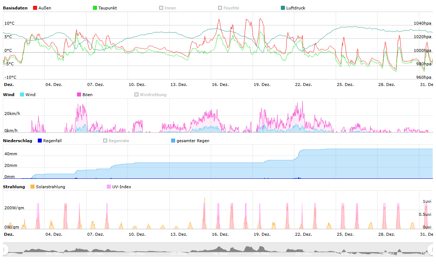Click the teal Luftdruck legend marker
Screen dimensions: 436x272
(x=283, y=8)
